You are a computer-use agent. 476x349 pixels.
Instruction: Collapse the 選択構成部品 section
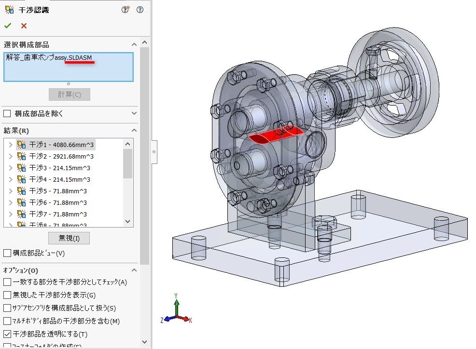[134, 45]
